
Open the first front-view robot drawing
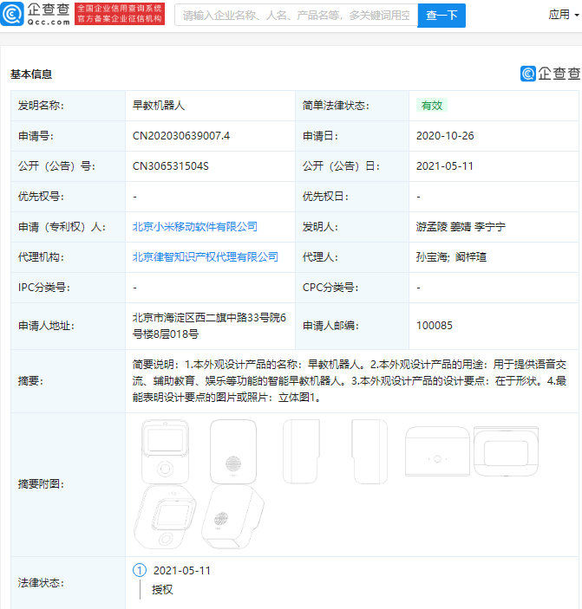point(165,450)
